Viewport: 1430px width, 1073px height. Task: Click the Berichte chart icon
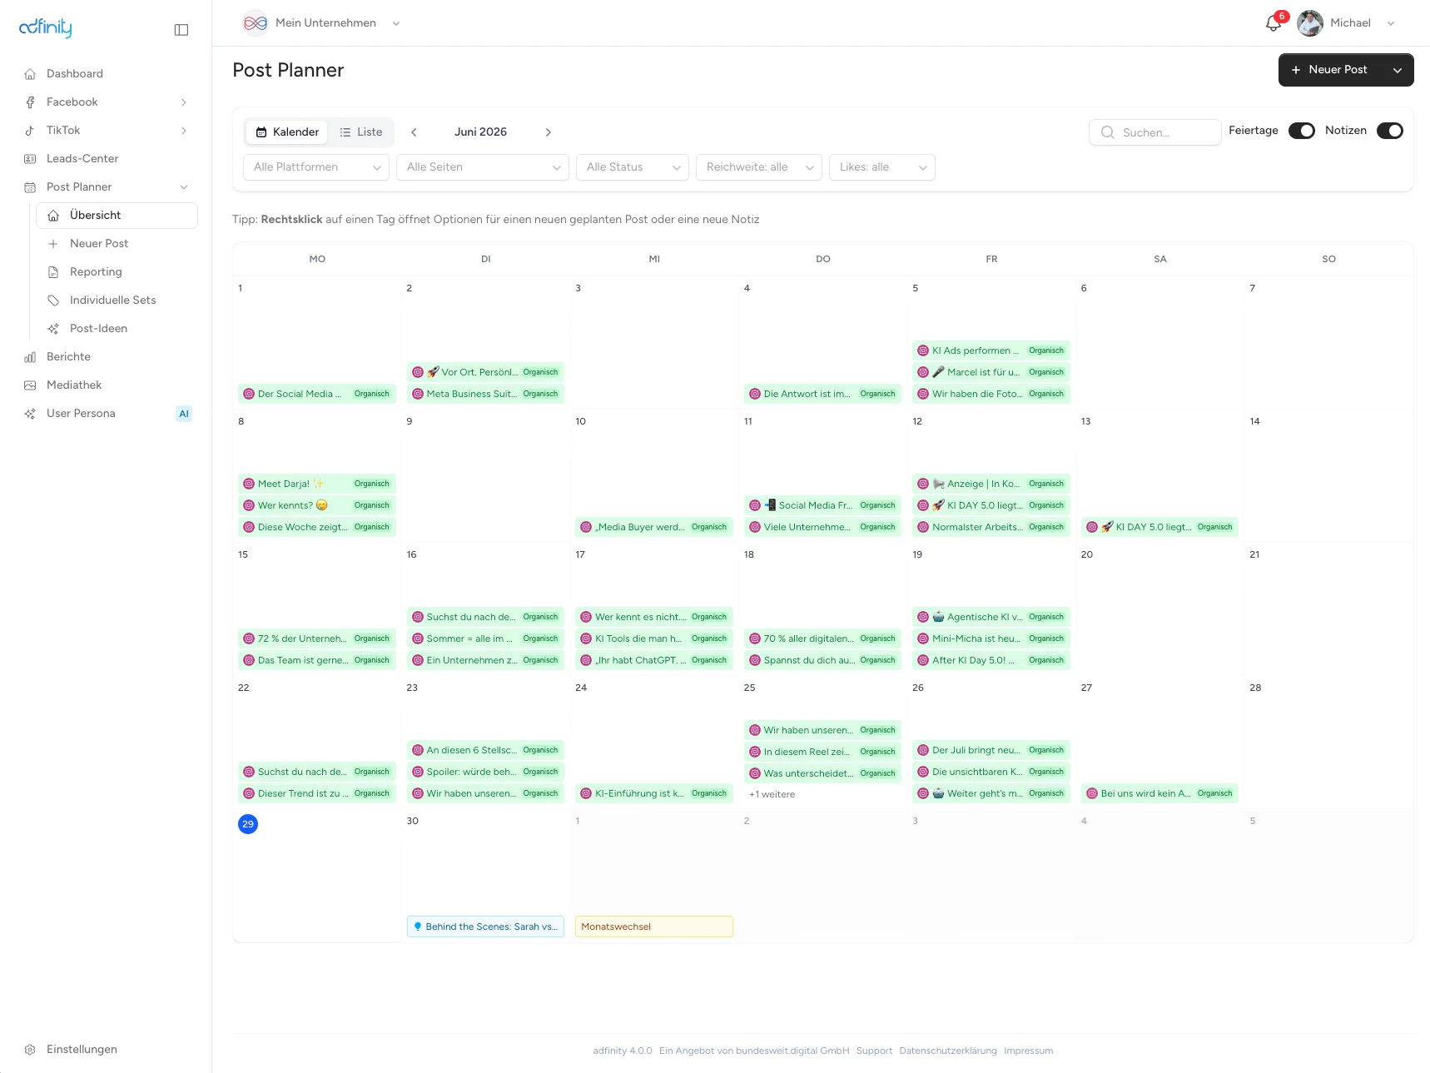coord(30,357)
